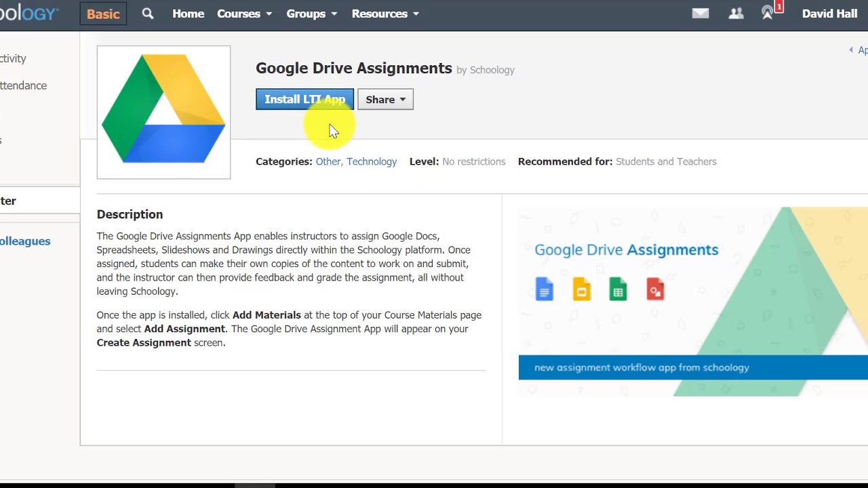Open David Hall profile menu
The image size is (868, 488).
click(829, 14)
